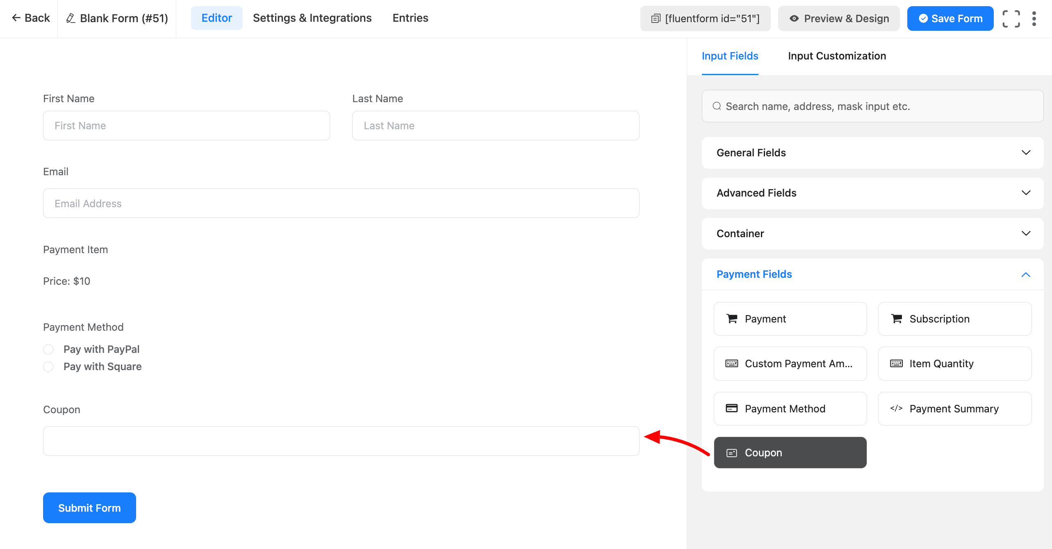Screen dimensions: 1052x549
Task: Add the Subscription field
Action: point(954,319)
